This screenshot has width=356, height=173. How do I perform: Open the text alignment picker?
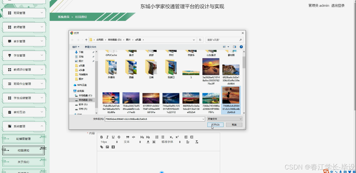[x=188, y=142]
